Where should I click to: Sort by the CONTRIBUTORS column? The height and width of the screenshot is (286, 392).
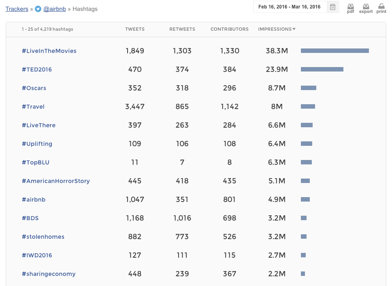[230, 29]
